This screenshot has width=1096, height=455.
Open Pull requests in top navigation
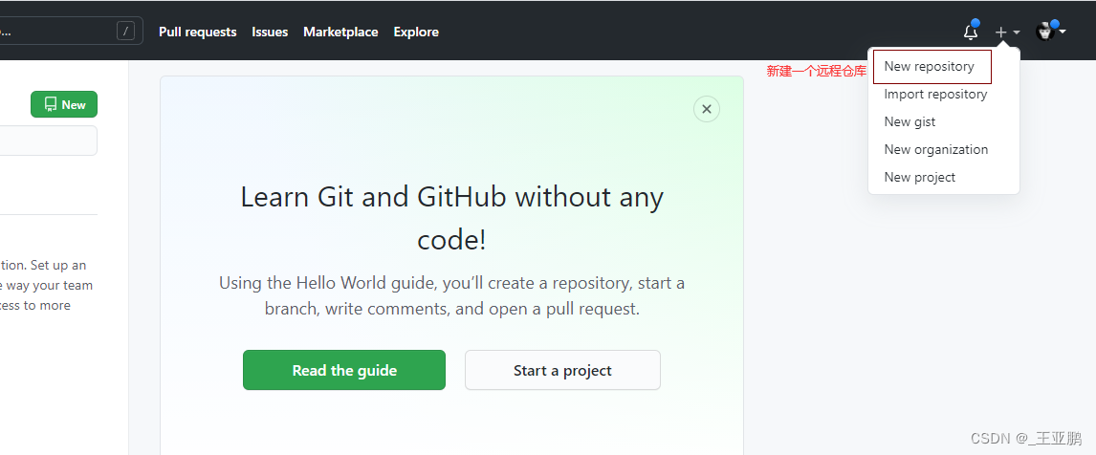(x=198, y=32)
